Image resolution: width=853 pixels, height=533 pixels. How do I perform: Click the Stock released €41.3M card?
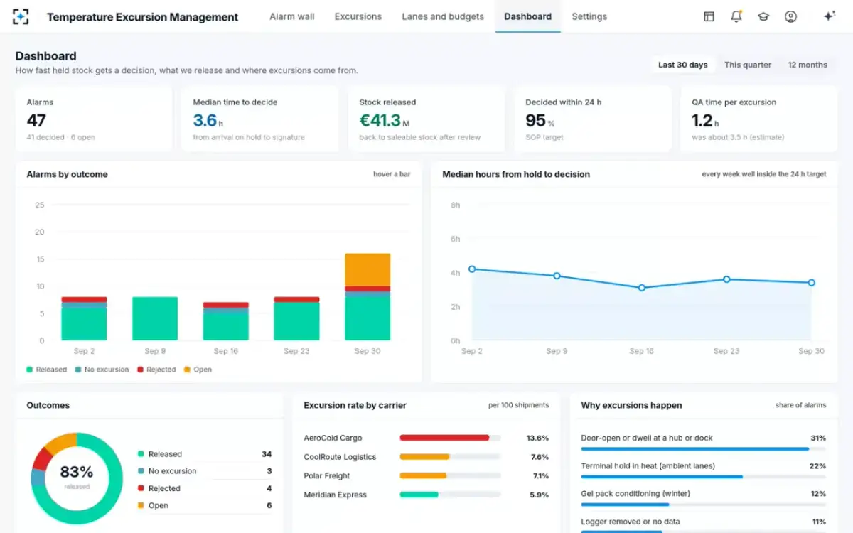click(x=426, y=119)
